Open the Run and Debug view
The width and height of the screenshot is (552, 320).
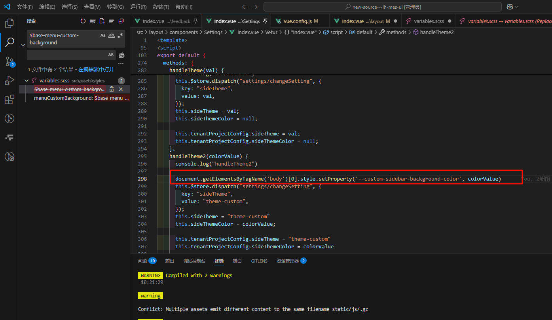[x=9, y=80]
